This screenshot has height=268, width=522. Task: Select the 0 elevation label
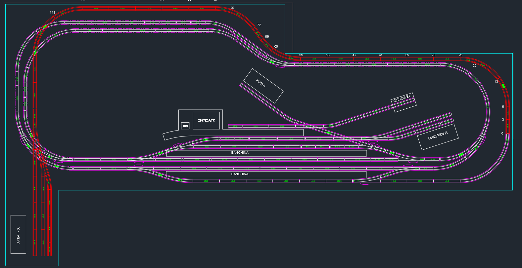[502, 134]
